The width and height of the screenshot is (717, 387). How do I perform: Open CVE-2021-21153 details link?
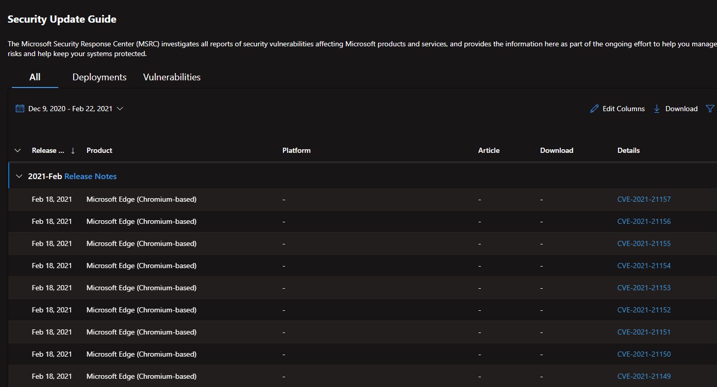(x=644, y=288)
